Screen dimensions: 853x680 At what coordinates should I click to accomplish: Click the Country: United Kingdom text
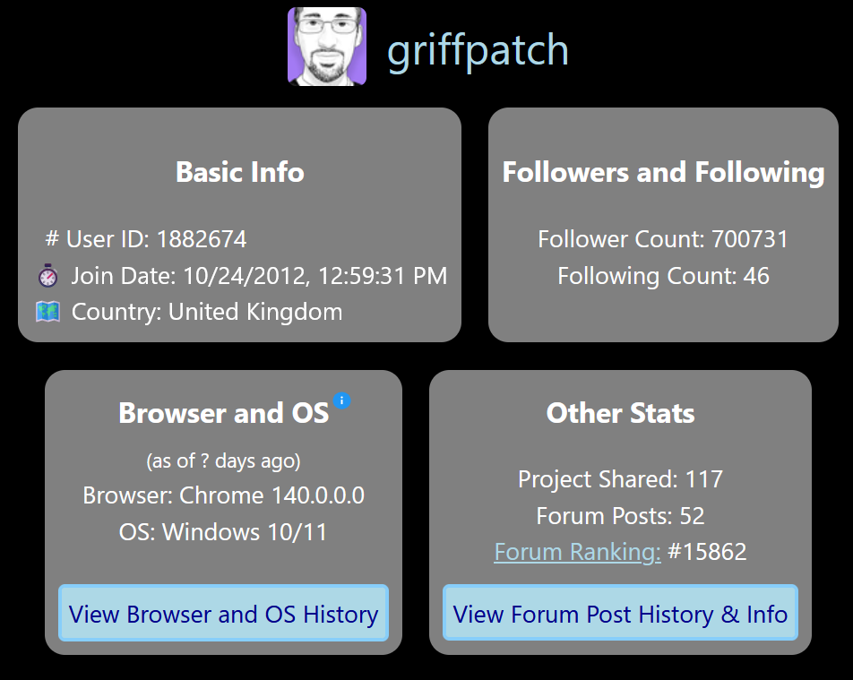(207, 312)
